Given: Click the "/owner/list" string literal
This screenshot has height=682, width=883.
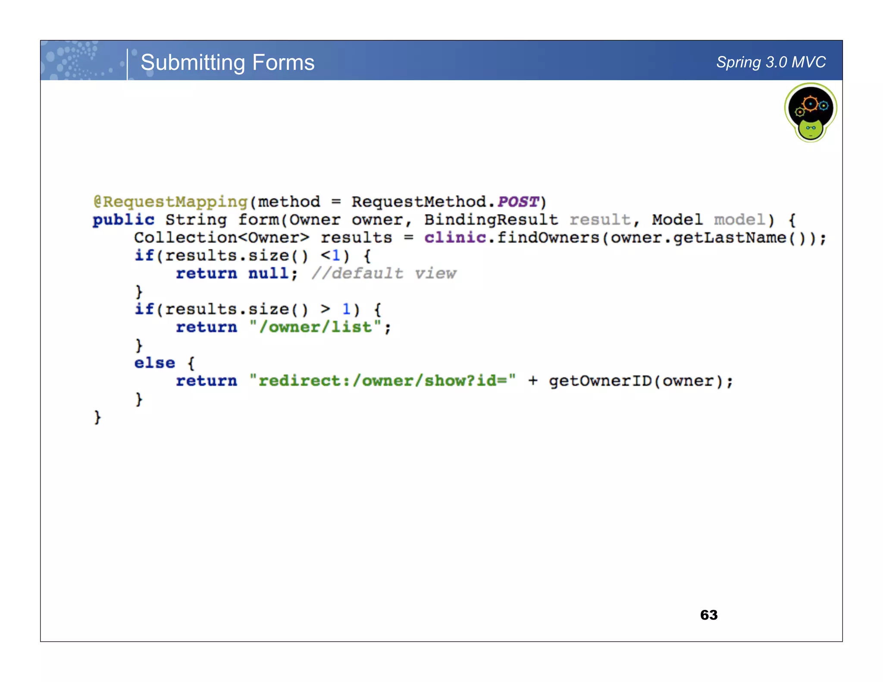Looking at the screenshot, I should pyautogui.click(x=315, y=327).
